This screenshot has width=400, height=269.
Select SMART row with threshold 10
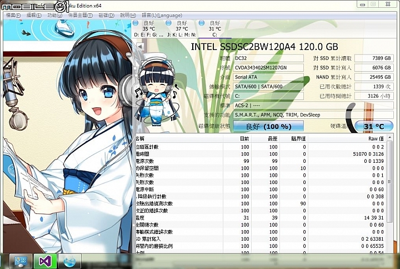click(261, 168)
